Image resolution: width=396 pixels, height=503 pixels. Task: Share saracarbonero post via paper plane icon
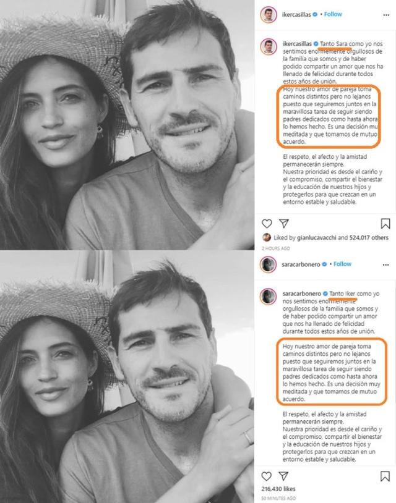[x=283, y=476]
